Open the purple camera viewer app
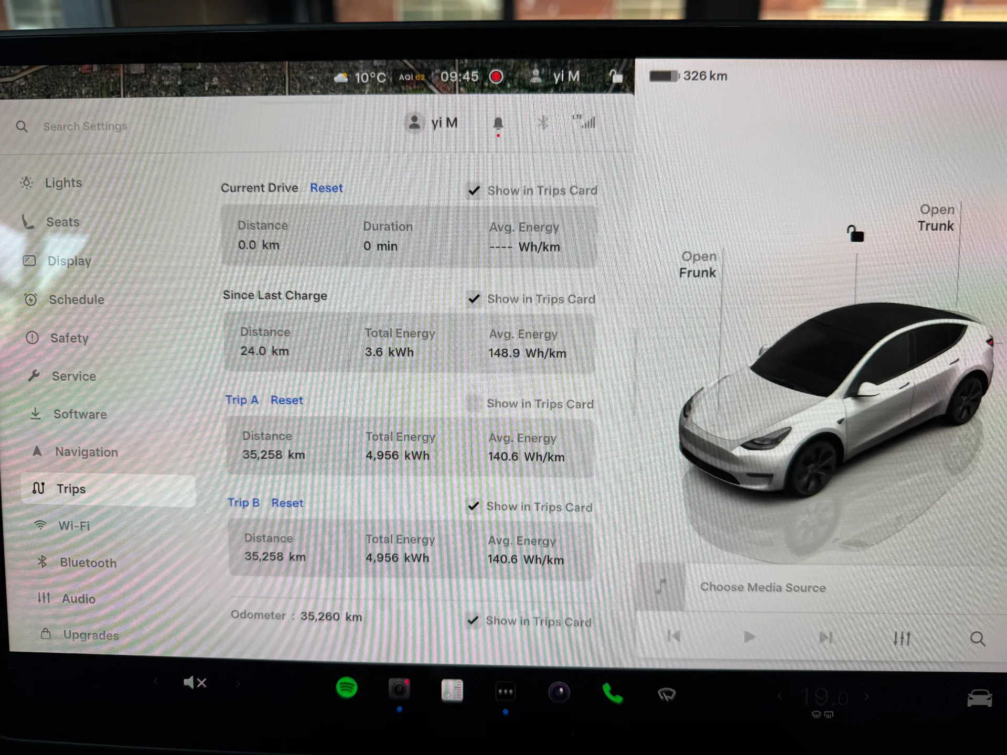The image size is (1007, 755). 559,692
